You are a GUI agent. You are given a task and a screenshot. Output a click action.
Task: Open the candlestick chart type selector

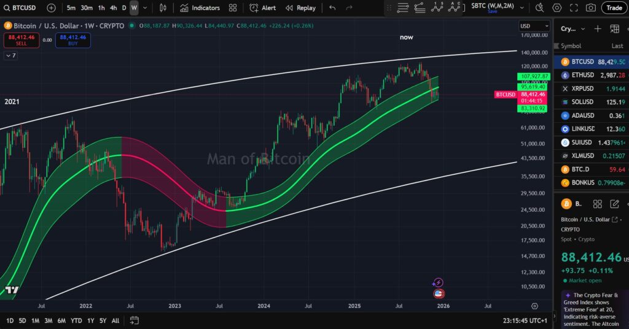[x=163, y=7]
